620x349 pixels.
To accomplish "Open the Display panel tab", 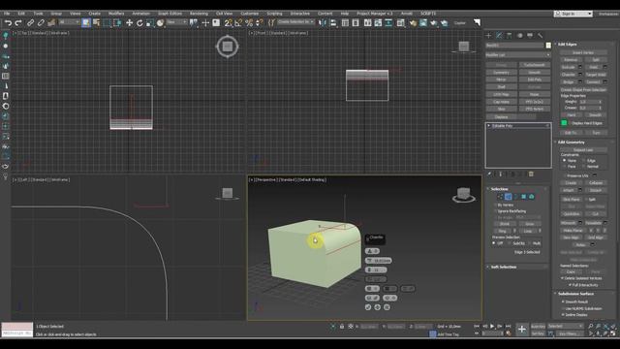I will (x=530, y=36).
